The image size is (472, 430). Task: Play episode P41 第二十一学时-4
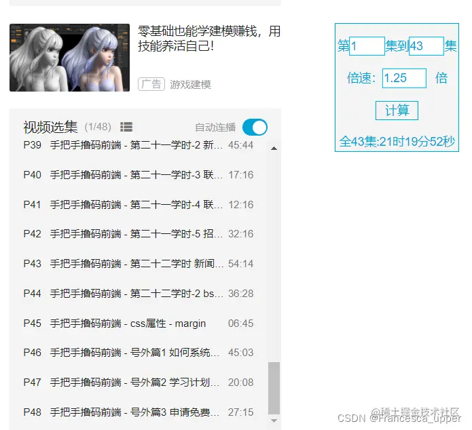(x=139, y=204)
